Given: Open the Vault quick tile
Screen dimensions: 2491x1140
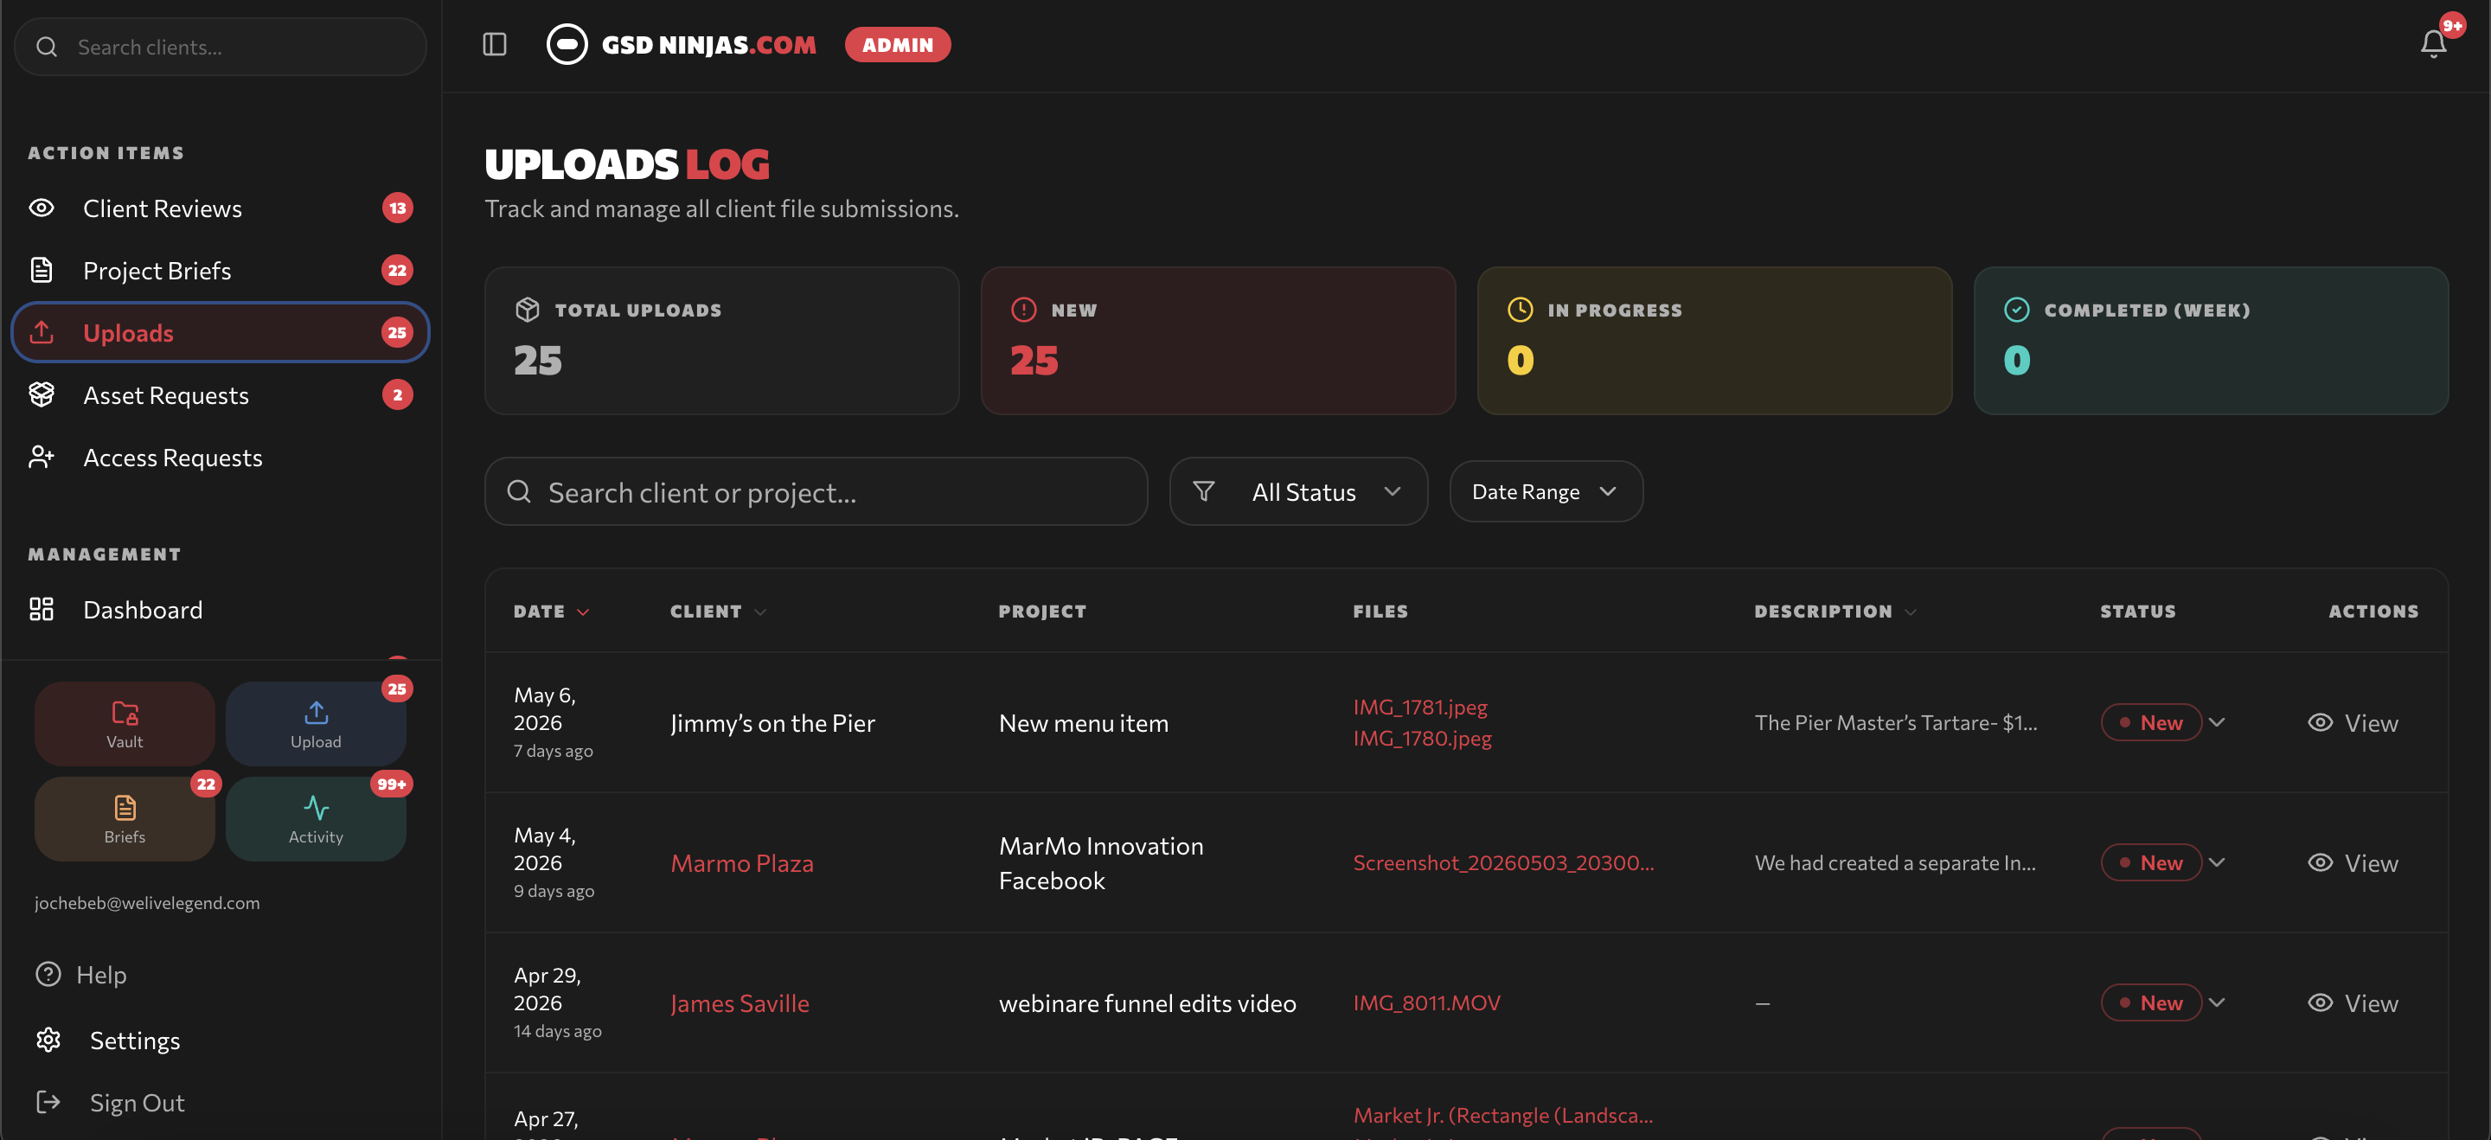Looking at the screenshot, I should click(x=125, y=723).
